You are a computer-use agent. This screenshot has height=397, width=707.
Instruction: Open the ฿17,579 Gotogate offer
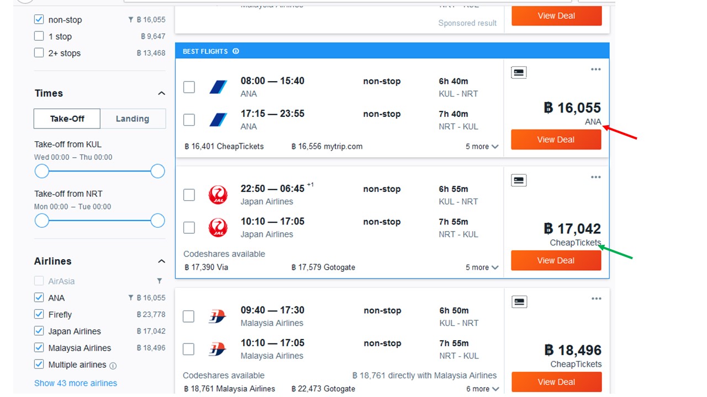(323, 267)
